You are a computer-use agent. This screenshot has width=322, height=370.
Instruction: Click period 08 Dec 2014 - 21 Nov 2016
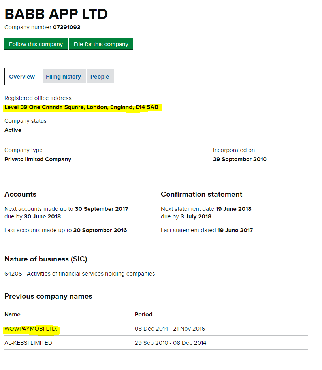tap(170, 329)
